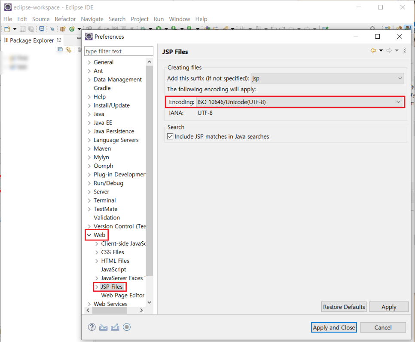This screenshot has width=415, height=342.
Task: Select the Package Explorer tab
Action: [32, 40]
